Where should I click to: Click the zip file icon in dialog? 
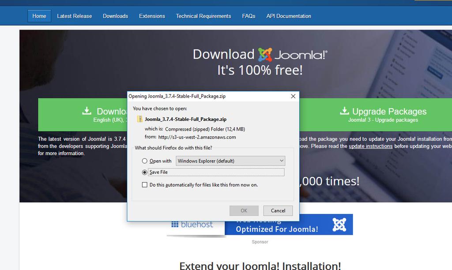tap(140, 119)
